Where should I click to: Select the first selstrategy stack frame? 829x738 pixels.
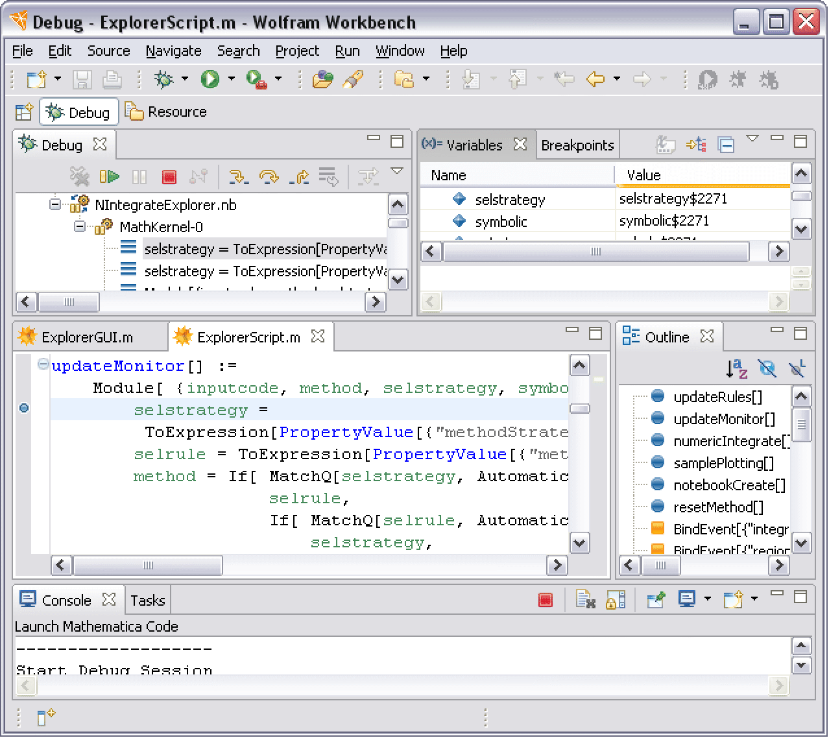264,248
